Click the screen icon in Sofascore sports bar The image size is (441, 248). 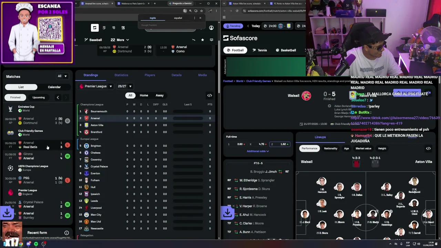click(211, 40)
